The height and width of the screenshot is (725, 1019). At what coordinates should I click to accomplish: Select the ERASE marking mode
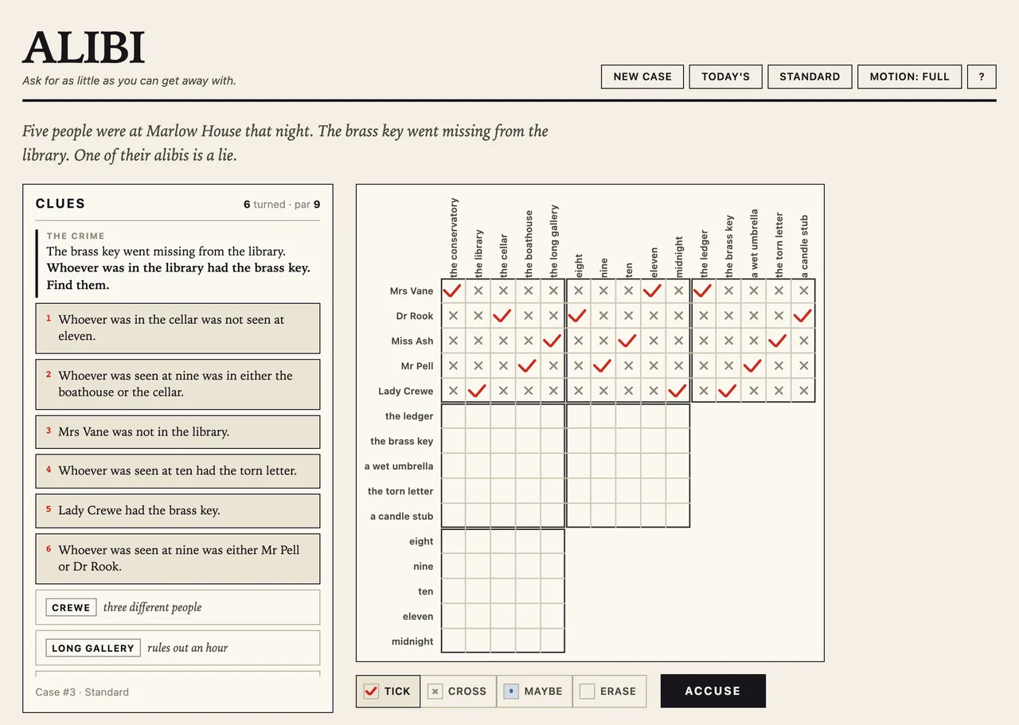pos(608,691)
